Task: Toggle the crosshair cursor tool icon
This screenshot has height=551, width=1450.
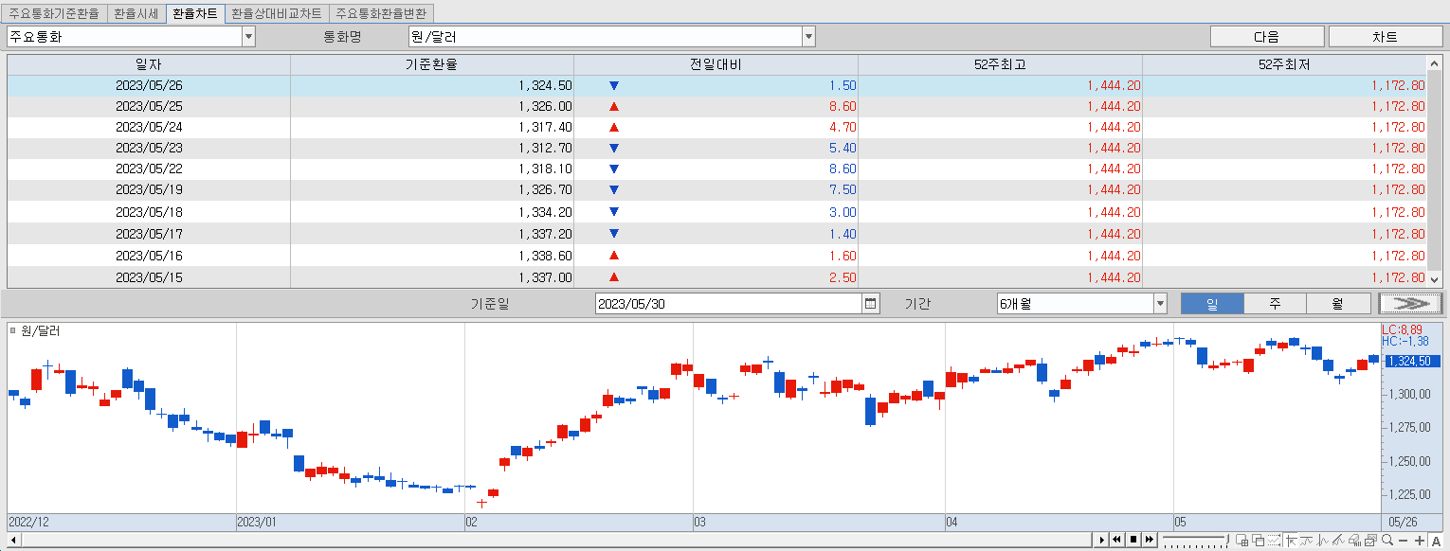Action: pos(1291,540)
